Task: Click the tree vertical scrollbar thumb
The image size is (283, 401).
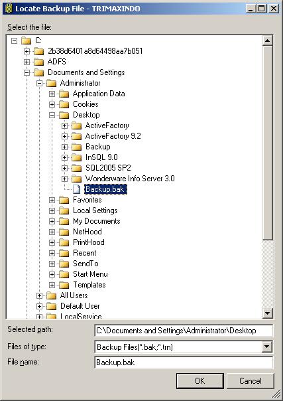Action: click(268, 143)
